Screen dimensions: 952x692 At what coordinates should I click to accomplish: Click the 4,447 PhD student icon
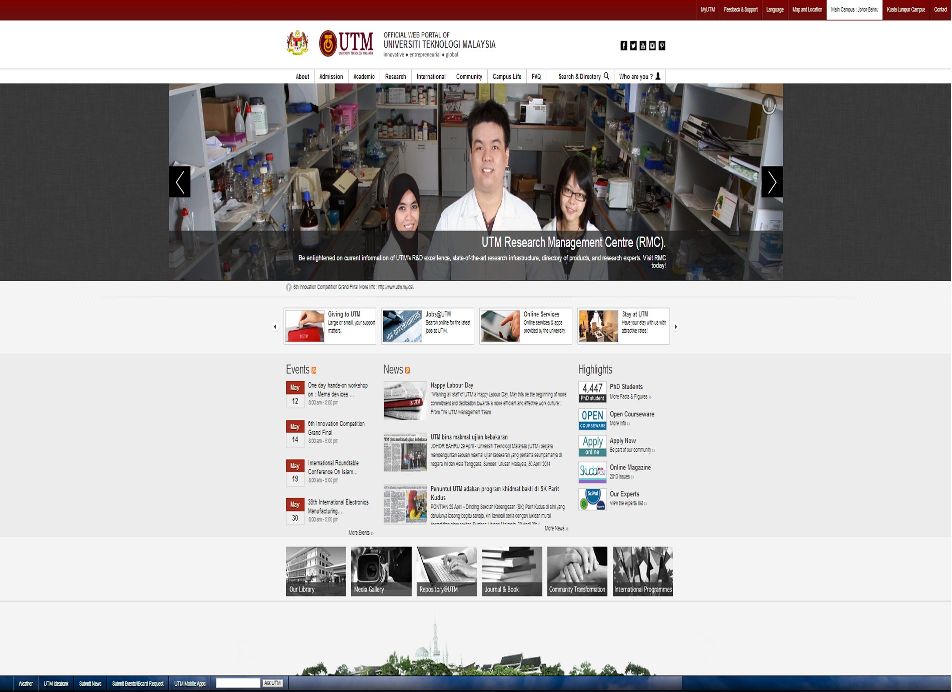pos(592,392)
